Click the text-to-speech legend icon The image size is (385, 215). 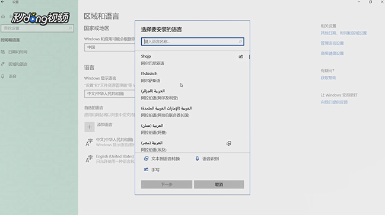[x=146, y=159]
